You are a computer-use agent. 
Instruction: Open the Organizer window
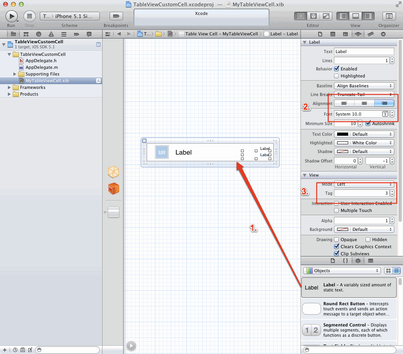pyautogui.click(x=389, y=16)
